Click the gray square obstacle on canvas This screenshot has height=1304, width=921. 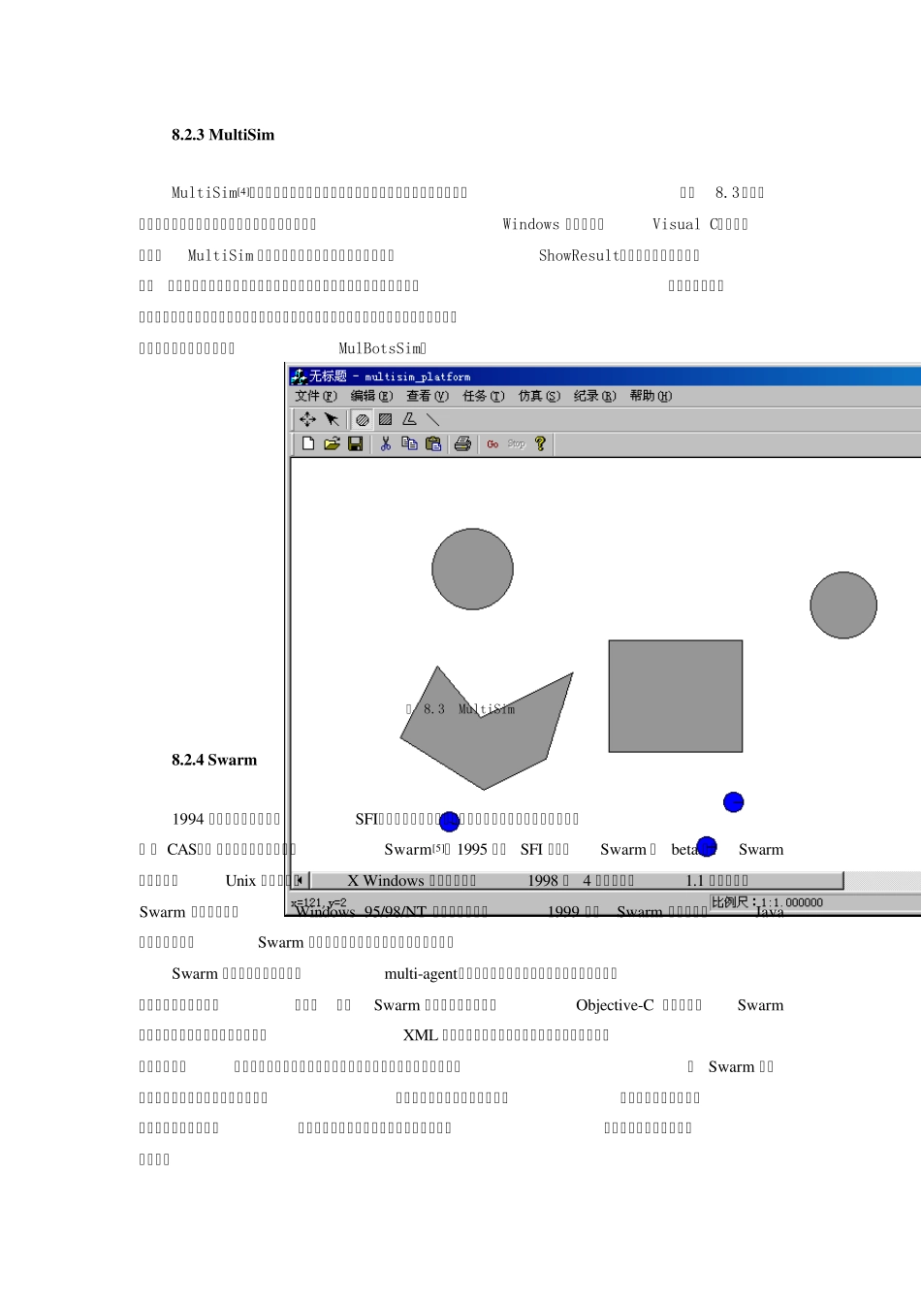coord(675,696)
